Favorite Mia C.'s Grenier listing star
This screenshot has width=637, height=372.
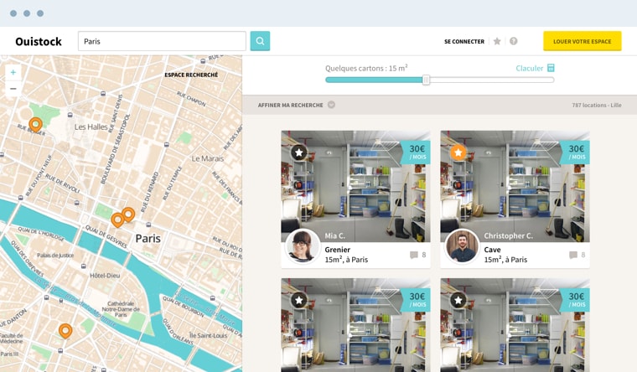click(299, 152)
